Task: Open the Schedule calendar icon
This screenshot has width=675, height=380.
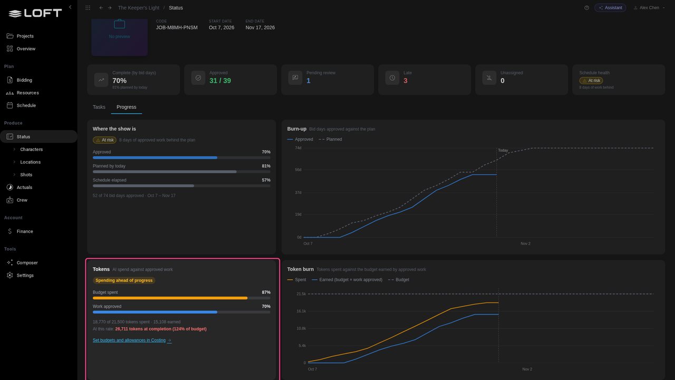Action: [10, 106]
